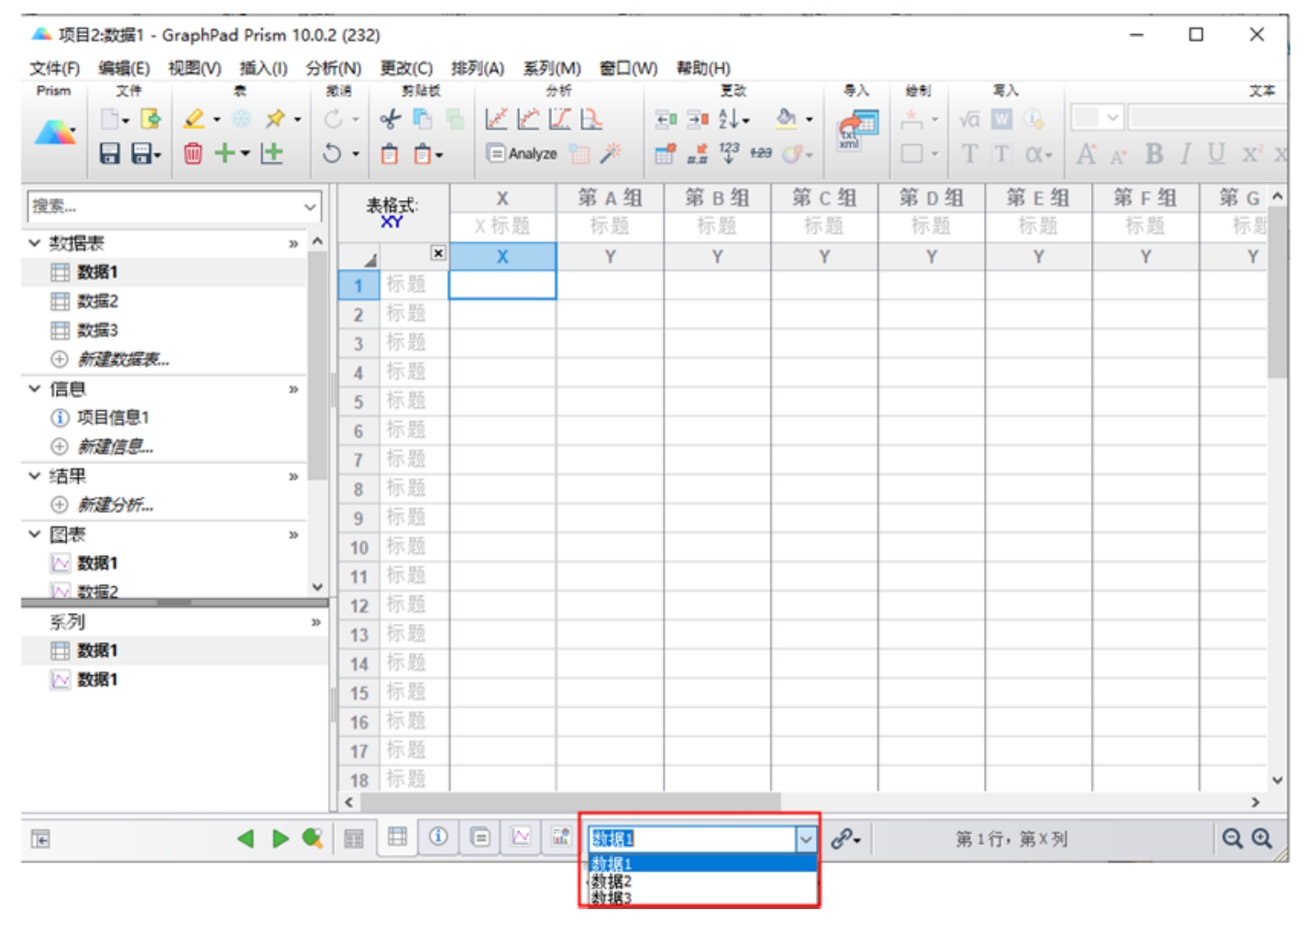The image size is (1313, 943).
Task: Open the 编辑(E) menu
Action: [x=124, y=68]
